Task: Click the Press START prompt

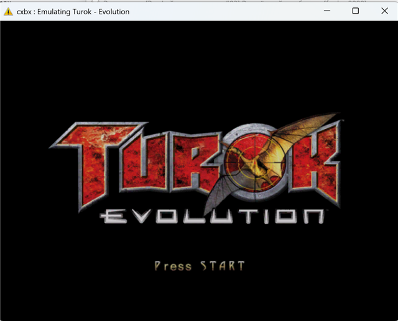Action: tap(200, 266)
